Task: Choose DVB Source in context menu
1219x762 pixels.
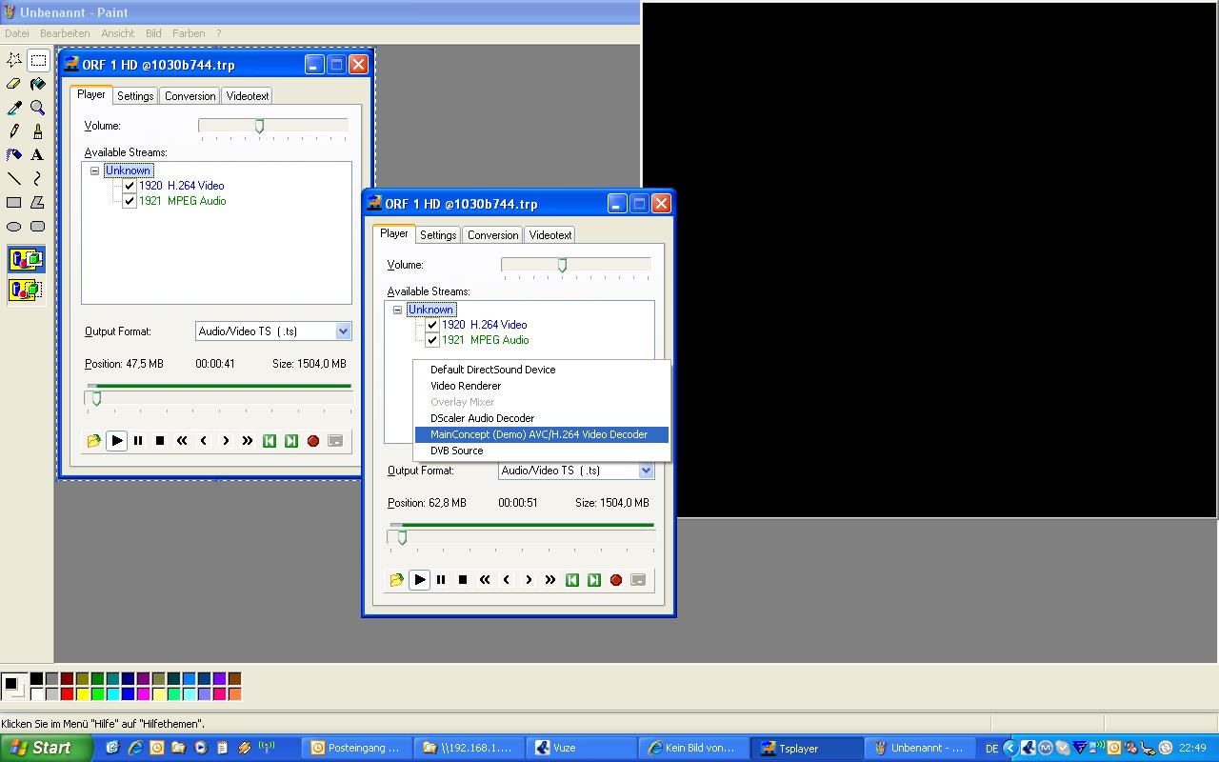Action: 542,451
